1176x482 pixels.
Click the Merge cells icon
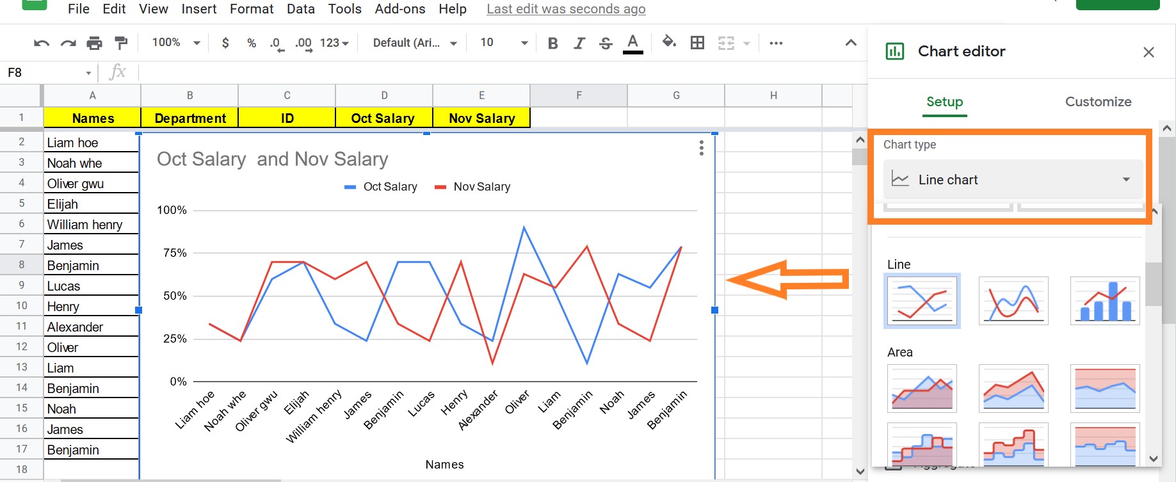coord(726,43)
